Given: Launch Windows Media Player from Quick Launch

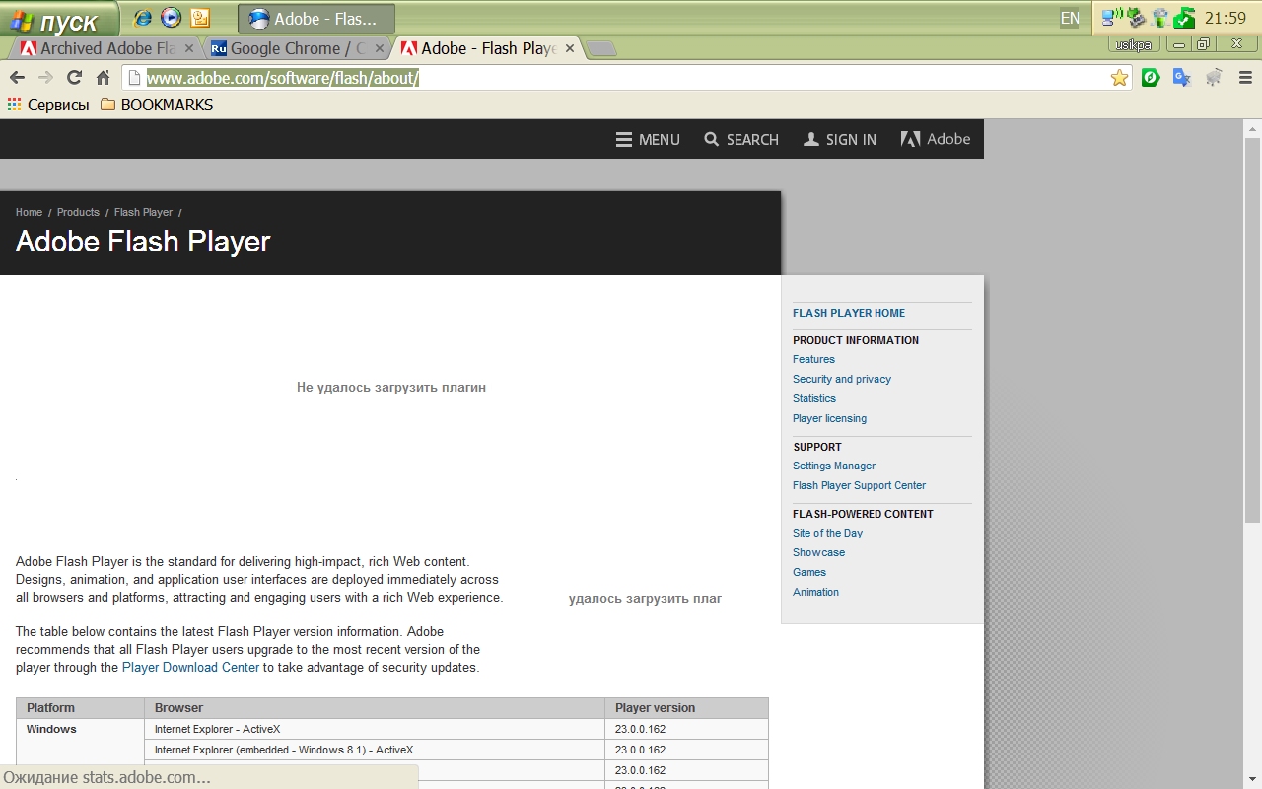Looking at the screenshot, I should coord(172,18).
